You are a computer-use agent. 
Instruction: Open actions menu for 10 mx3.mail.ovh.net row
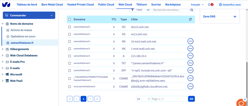(x=190, y=41)
